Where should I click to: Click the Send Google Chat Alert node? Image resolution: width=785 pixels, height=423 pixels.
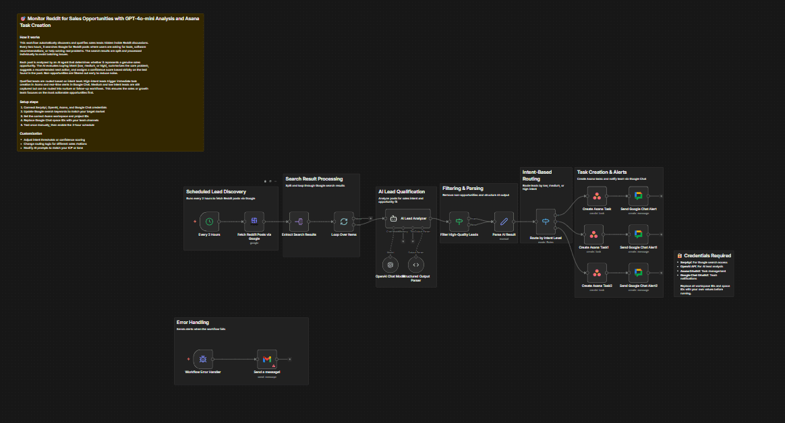(x=638, y=196)
